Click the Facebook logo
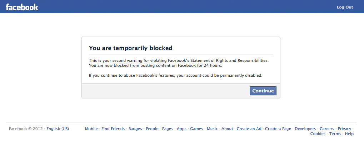 click(22, 7)
